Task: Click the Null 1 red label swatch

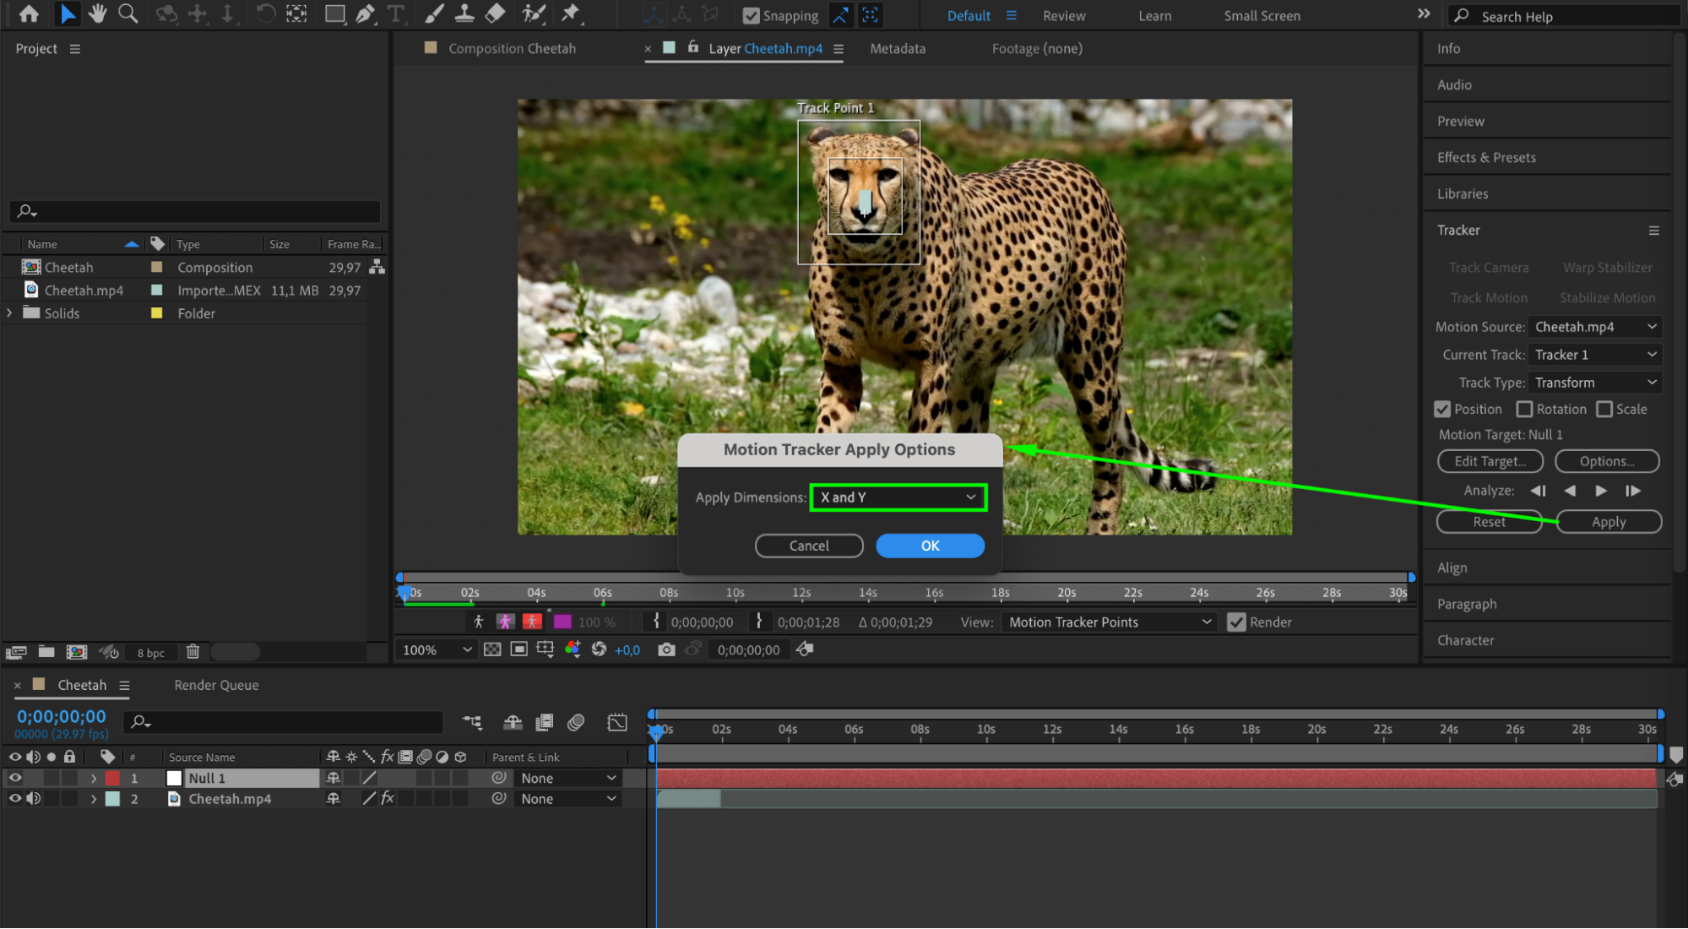Action: click(112, 779)
